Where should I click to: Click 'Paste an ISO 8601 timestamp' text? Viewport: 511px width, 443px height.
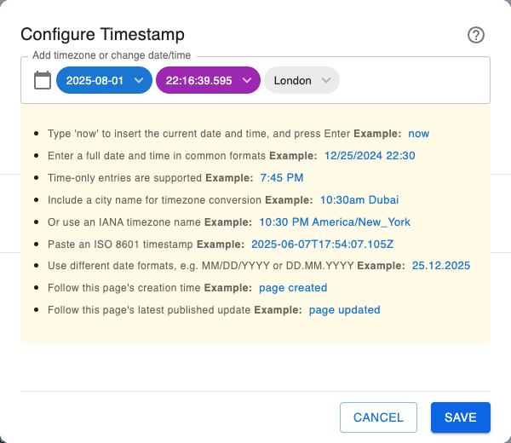pos(120,245)
